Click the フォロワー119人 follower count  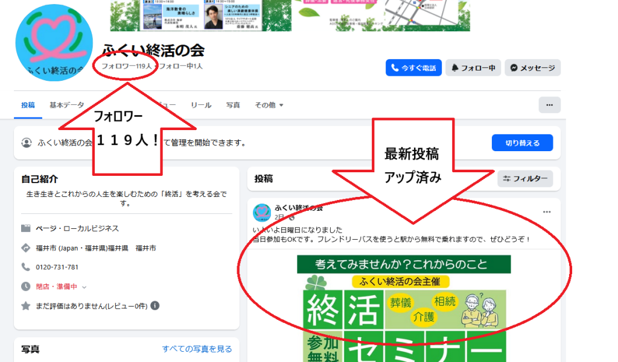click(126, 66)
